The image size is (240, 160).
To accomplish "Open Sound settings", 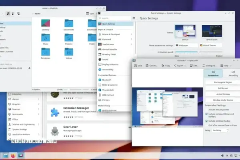I will (x=116, y=60).
